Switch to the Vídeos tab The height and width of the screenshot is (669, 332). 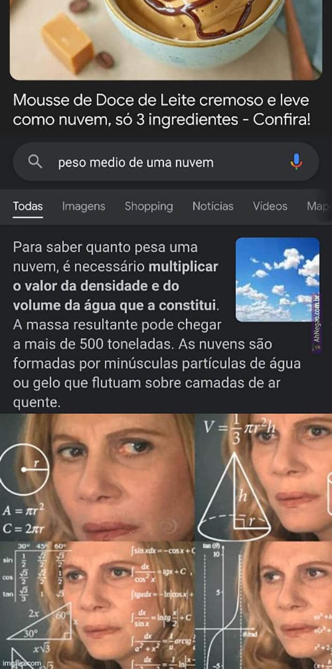click(x=270, y=206)
